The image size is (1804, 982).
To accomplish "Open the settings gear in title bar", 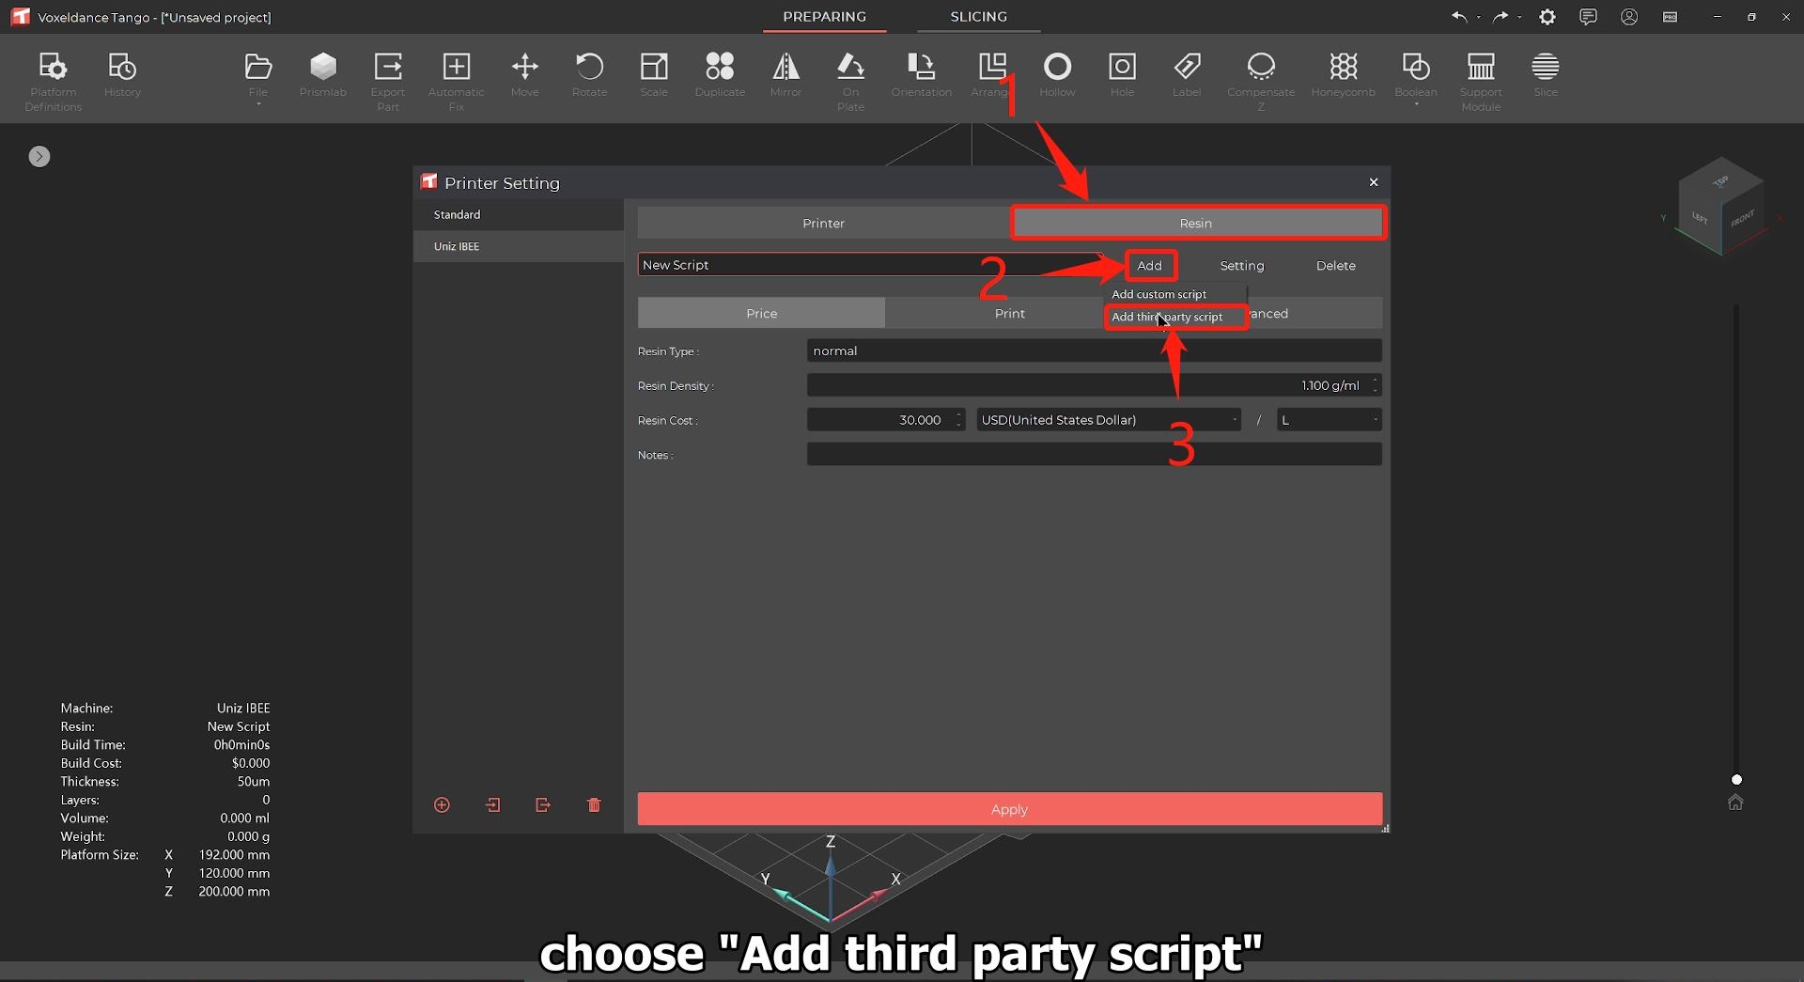I will [x=1547, y=17].
